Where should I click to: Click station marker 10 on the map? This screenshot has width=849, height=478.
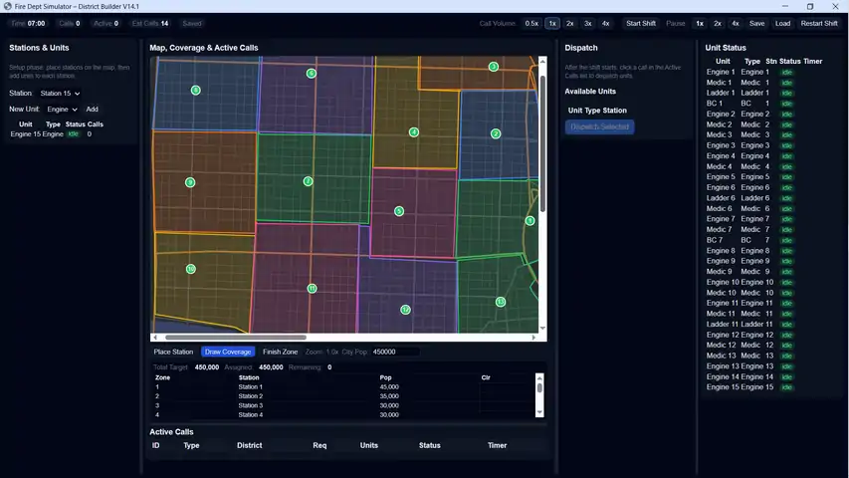tap(190, 269)
